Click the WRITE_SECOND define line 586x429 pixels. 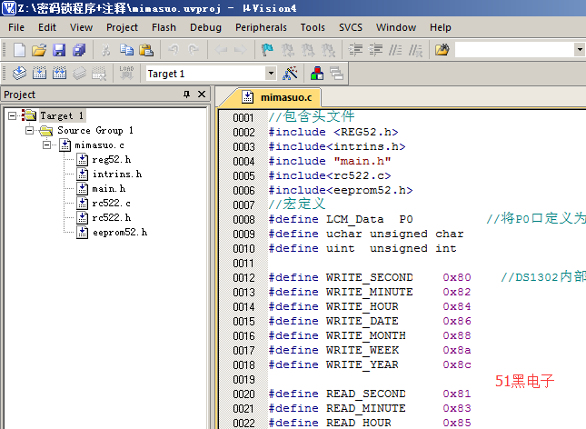click(370, 277)
